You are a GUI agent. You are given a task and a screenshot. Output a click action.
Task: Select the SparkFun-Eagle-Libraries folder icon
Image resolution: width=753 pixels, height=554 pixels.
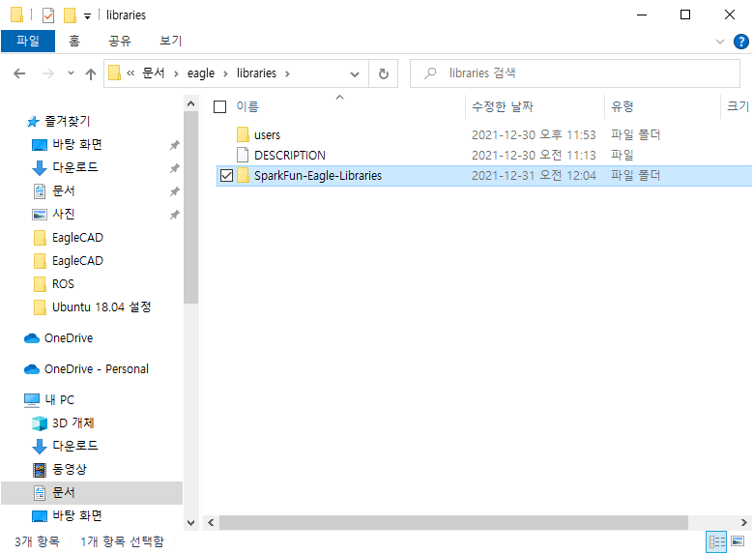click(243, 175)
